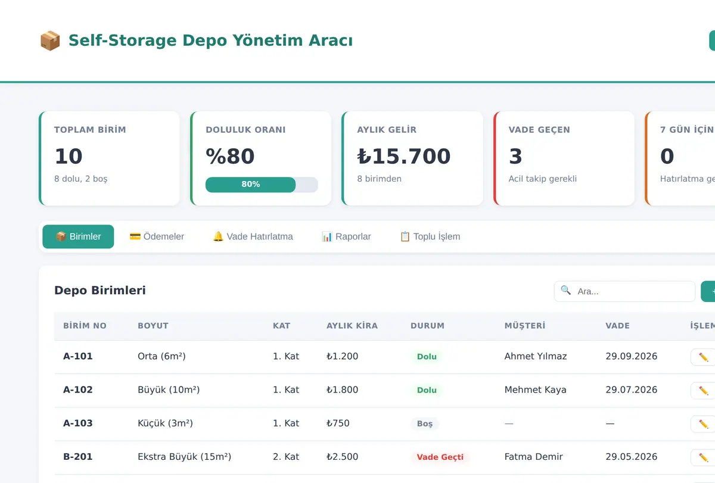Click the Dolu badge for A-102
Image resolution: width=715 pixels, height=483 pixels.
(427, 390)
